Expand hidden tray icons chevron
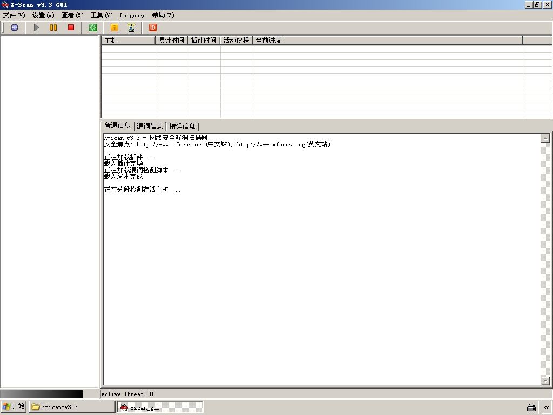Screen dimensions: 553x415 pos(547,407)
